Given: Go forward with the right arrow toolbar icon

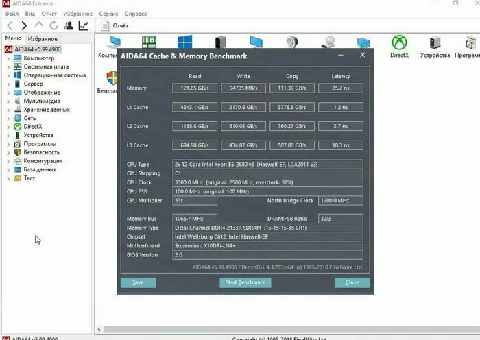Looking at the screenshot, I should click(x=24, y=26).
